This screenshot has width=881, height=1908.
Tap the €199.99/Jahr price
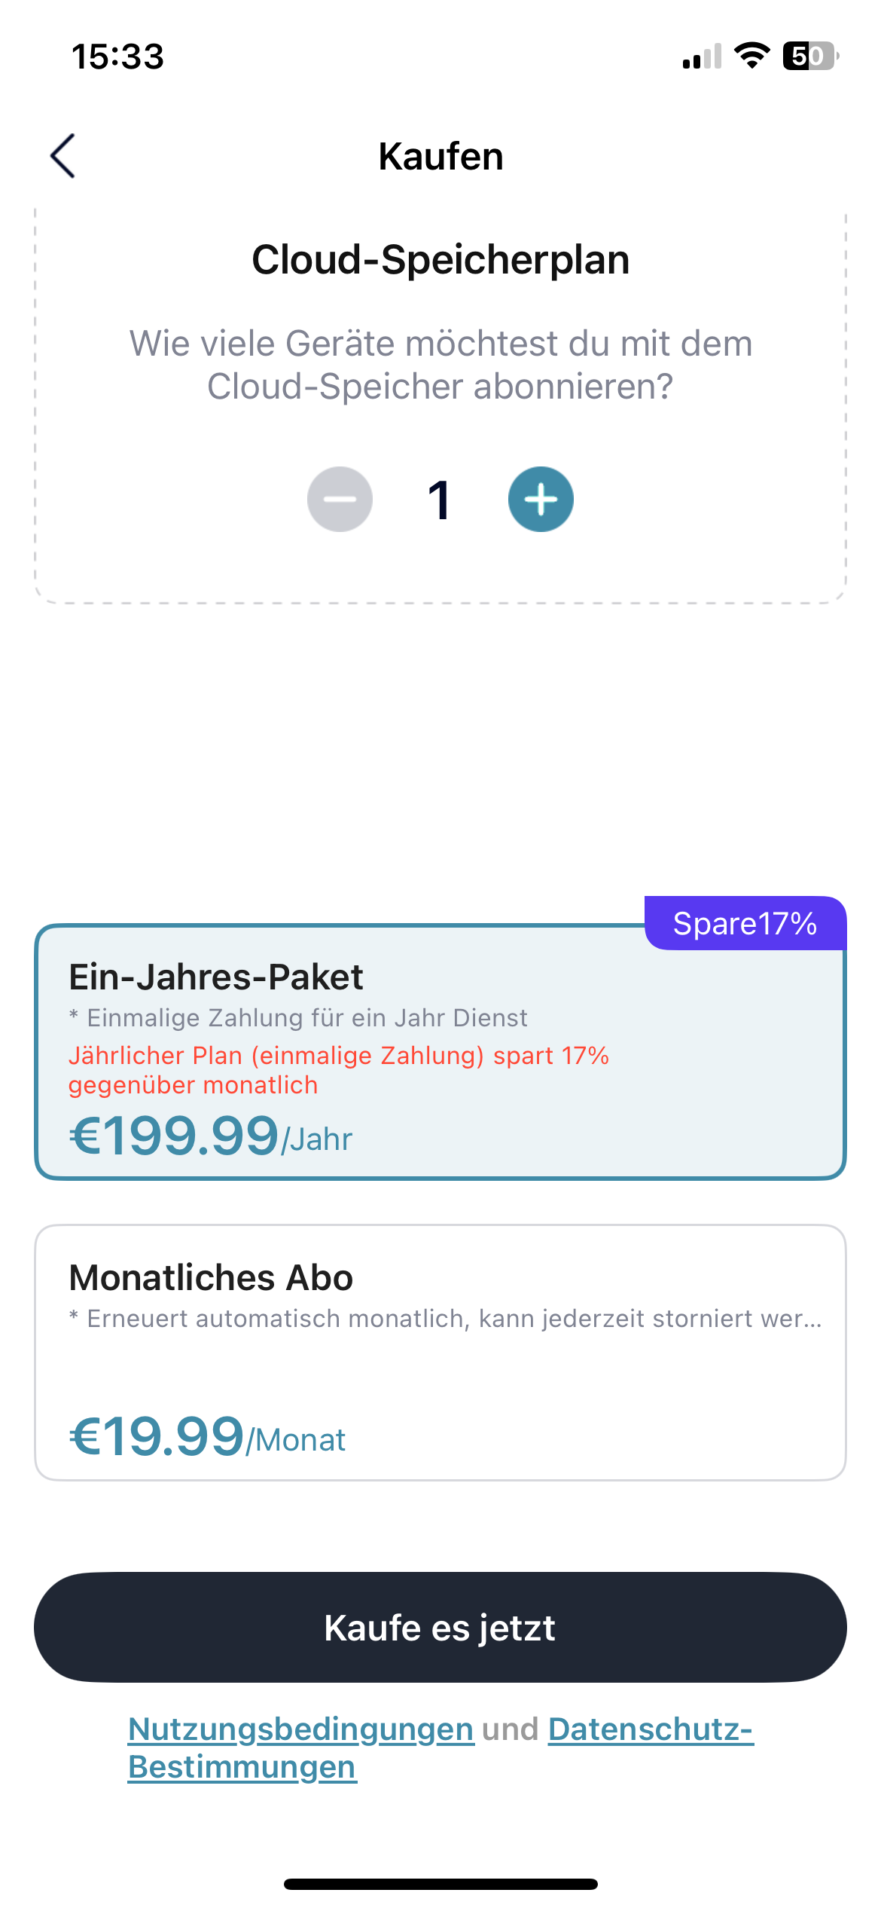(211, 1136)
